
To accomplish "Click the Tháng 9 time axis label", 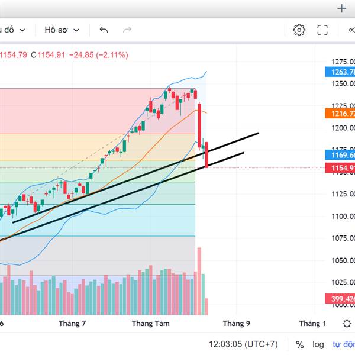I will pyautogui.click(x=236, y=323).
